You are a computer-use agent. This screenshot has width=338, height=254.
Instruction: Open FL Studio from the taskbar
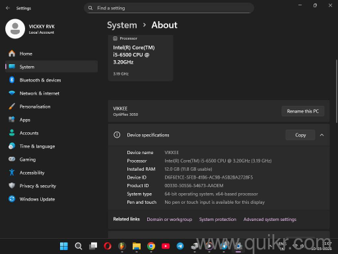(x=122, y=246)
